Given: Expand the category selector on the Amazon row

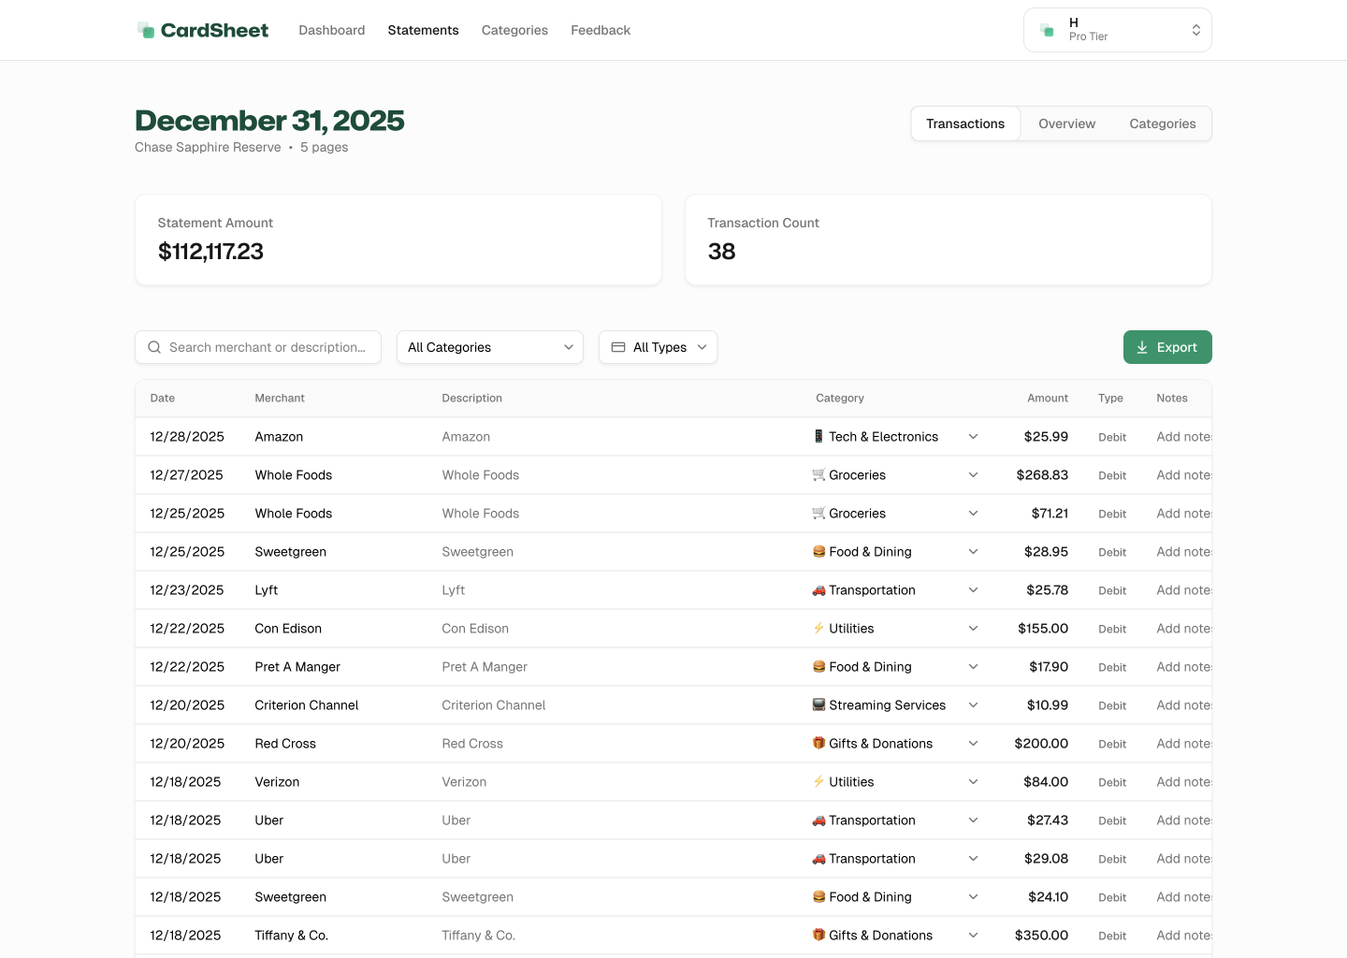Looking at the screenshot, I should pyautogui.click(x=973, y=436).
